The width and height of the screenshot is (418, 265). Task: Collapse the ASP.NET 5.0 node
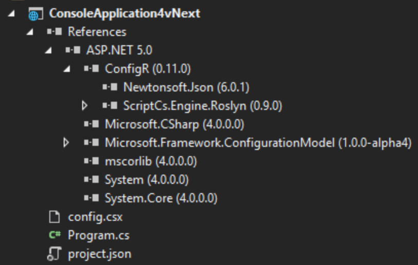pyautogui.click(x=48, y=50)
